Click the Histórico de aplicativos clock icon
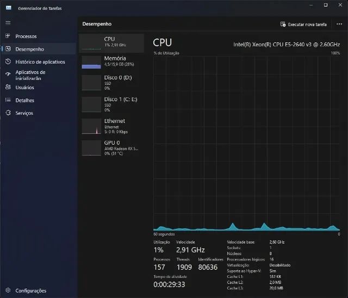The width and height of the screenshot is (348, 298). coord(8,61)
